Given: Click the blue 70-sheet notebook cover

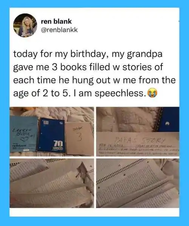Looking at the screenshot, I should pos(52,136).
